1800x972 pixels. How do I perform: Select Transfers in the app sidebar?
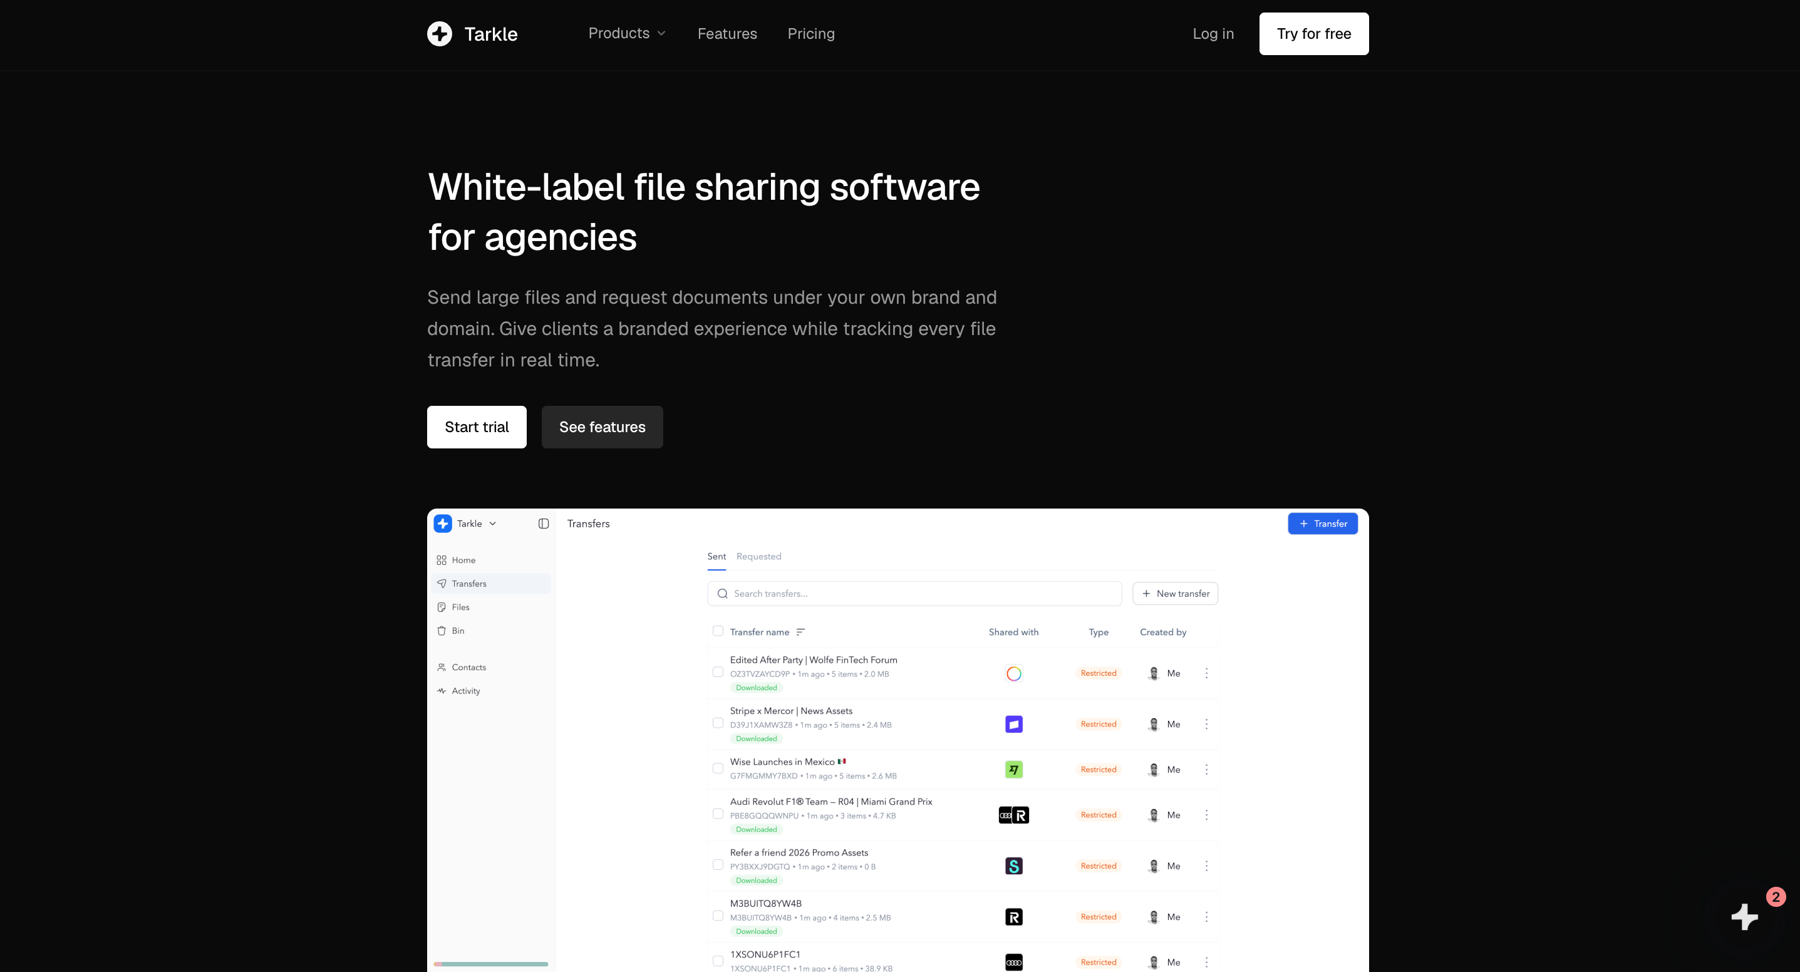pyautogui.click(x=491, y=584)
